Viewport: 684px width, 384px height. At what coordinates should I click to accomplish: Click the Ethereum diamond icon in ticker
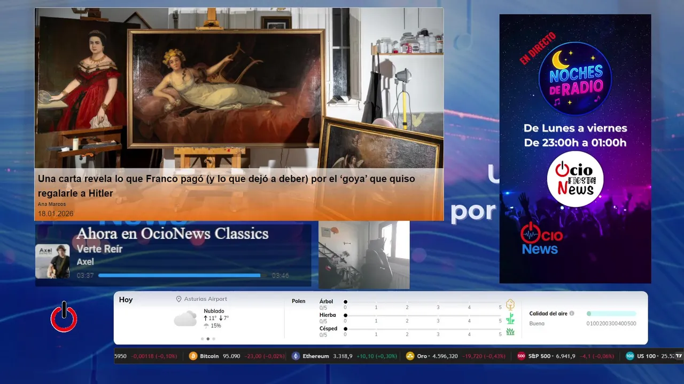pyautogui.click(x=296, y=356)
